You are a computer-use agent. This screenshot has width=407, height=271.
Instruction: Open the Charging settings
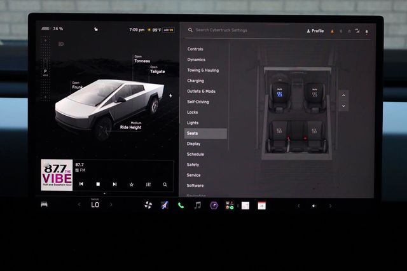coord(195,81)
